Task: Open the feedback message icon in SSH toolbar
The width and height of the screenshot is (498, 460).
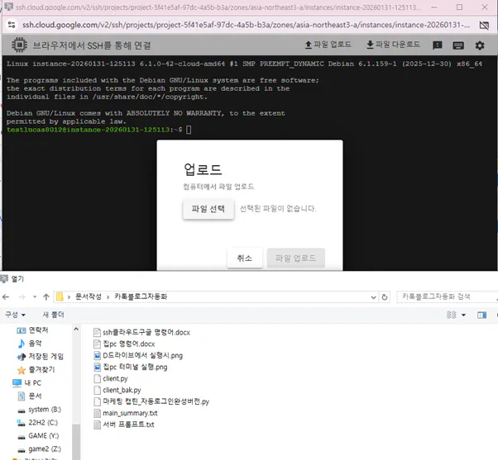Action: coord(438,45)
